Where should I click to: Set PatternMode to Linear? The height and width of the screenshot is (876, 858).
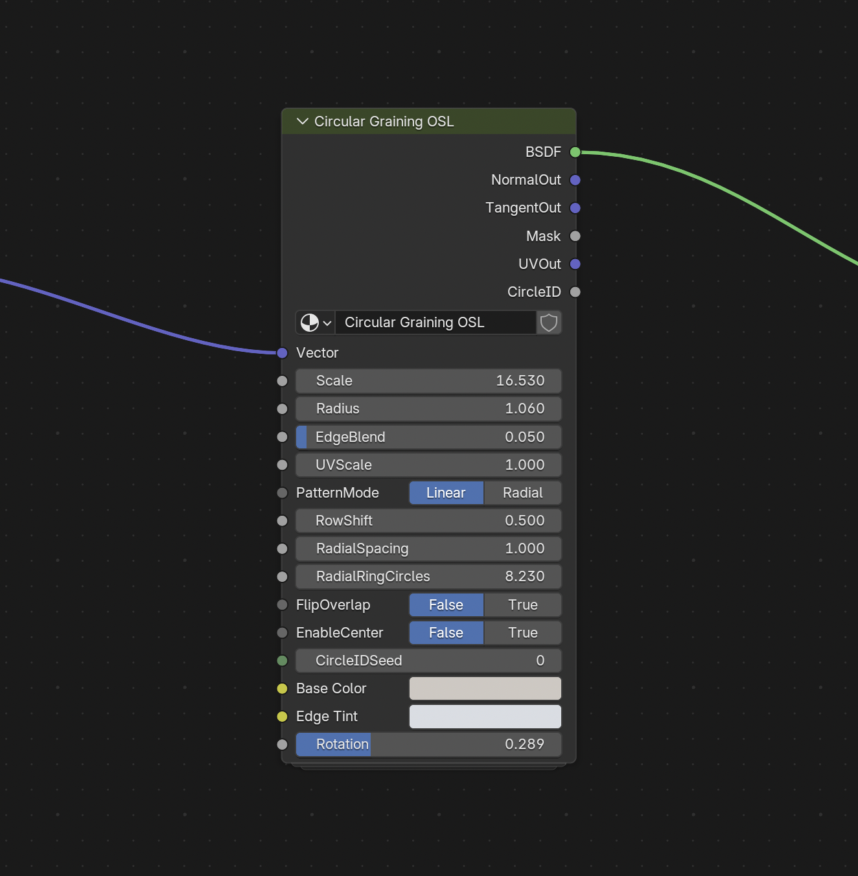click(x=446, y=492)
